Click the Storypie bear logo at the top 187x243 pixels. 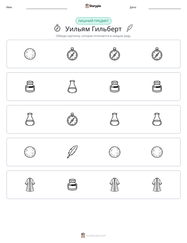(x=87, y=6)
